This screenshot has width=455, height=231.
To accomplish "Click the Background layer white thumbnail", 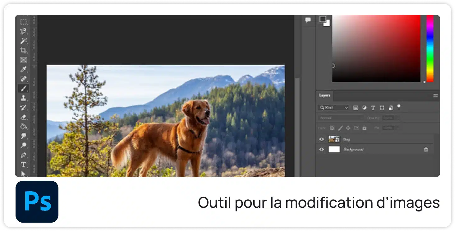I will pos(334,149).
